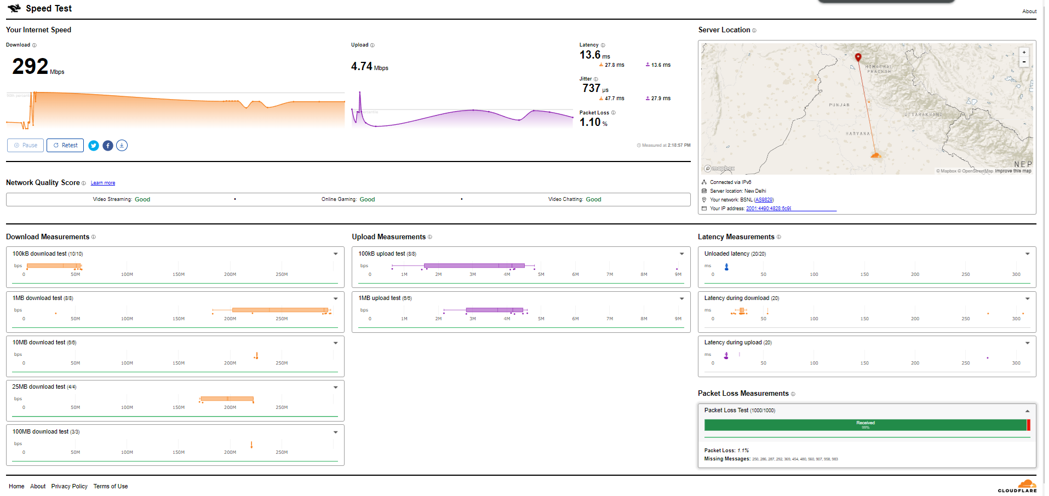Open the Learn more link

pos(103,183)
